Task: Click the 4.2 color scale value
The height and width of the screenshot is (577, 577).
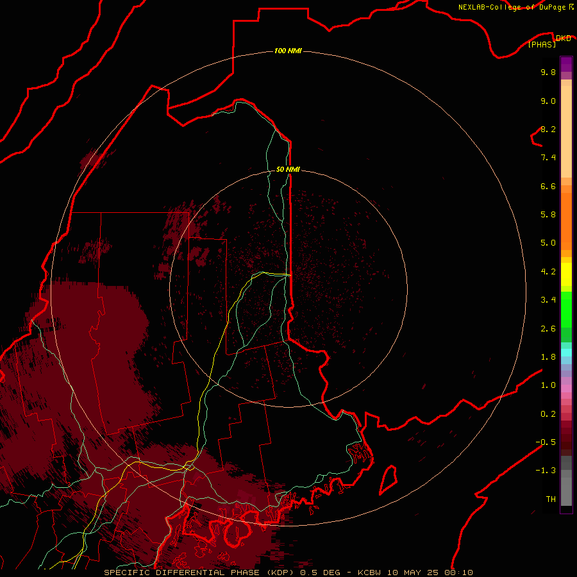Action: coord(548,272)
